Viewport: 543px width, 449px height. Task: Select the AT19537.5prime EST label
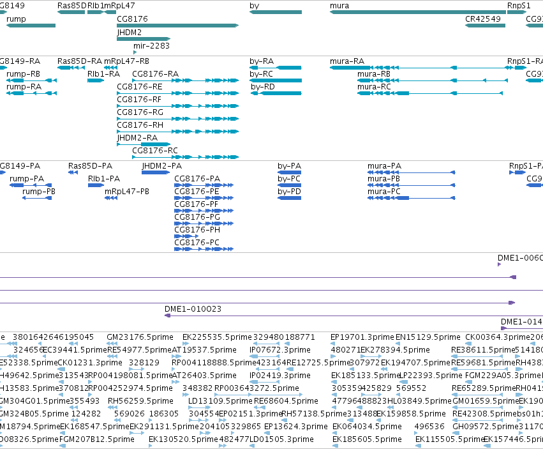coord(204,350)
